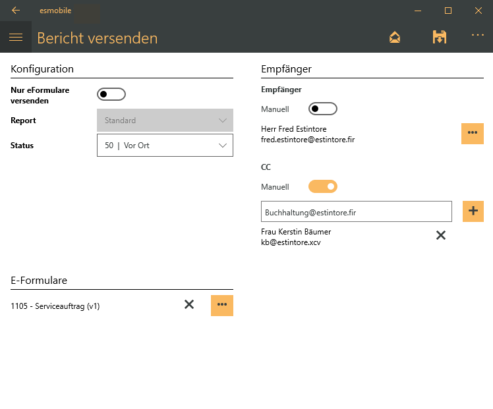Enable Manuell toggle under Empfänger
The image size is (493, 409).
(x=323, y=109)
